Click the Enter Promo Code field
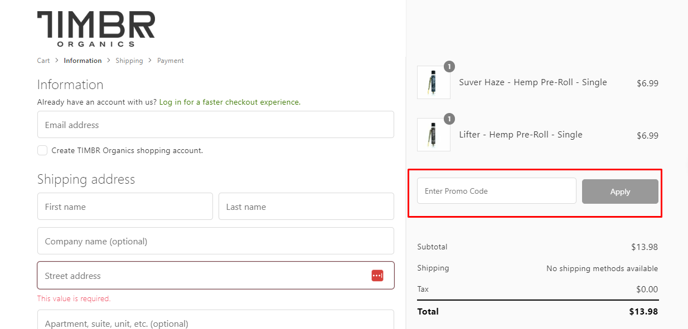The width and height of the screenshot is (688, 329). tap(497, 191)
